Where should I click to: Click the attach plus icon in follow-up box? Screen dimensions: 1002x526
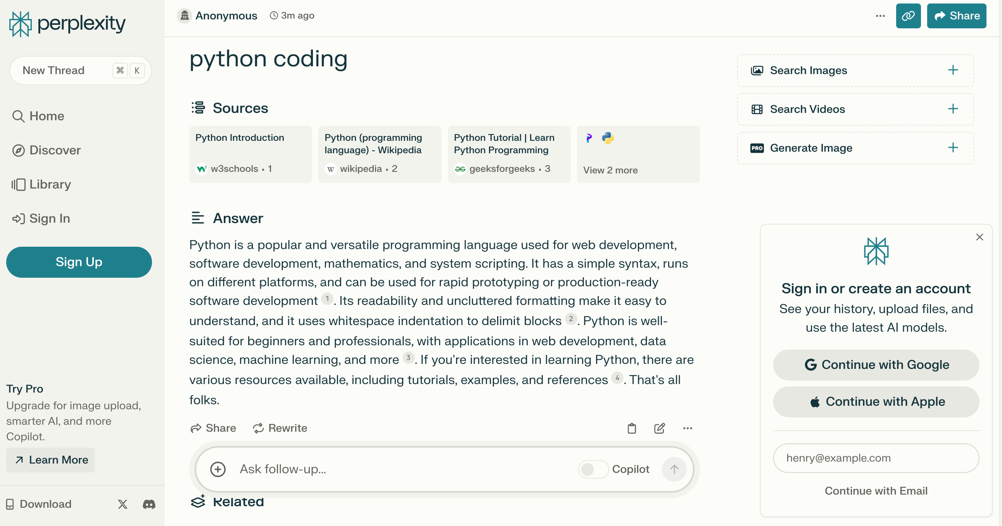click(218, 469)
